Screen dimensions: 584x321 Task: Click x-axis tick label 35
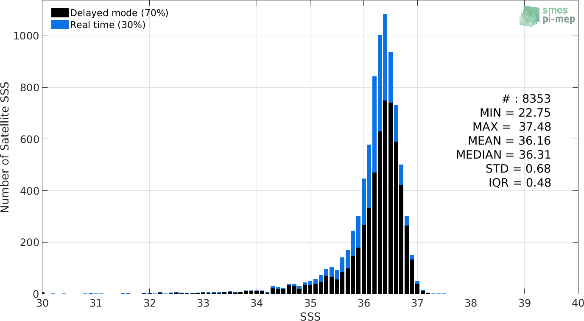click(310, 303)
